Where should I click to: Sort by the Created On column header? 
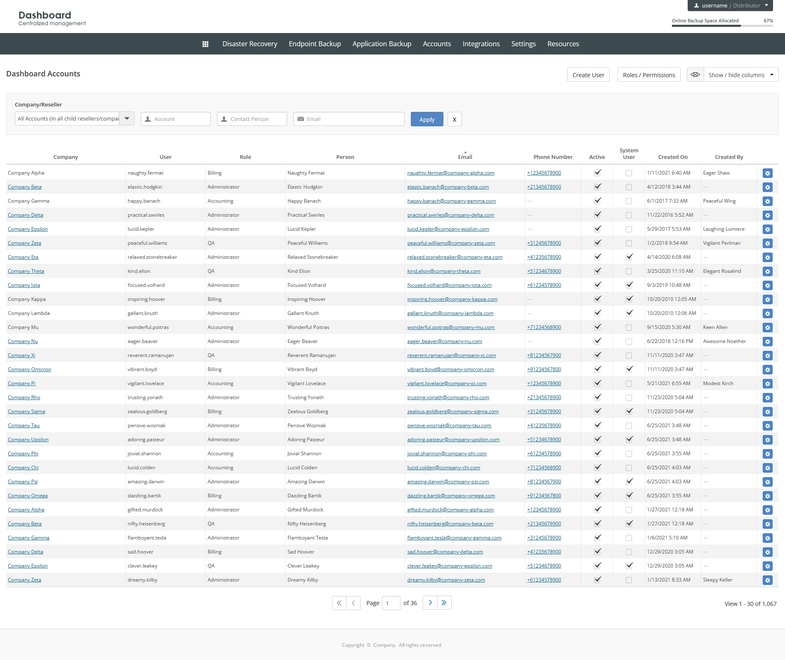[x=673, y=157]
